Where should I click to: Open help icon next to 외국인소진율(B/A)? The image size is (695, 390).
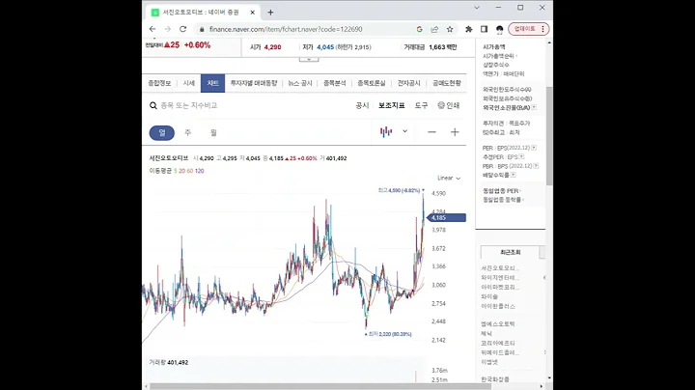[534, 107]
